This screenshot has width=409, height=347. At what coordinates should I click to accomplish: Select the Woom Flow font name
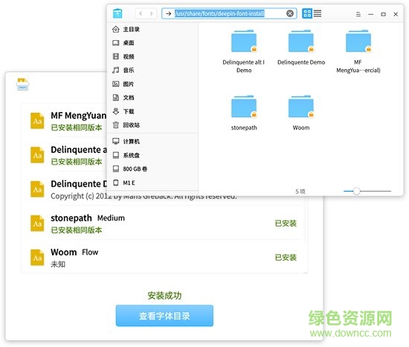click(x=74, y=252)
